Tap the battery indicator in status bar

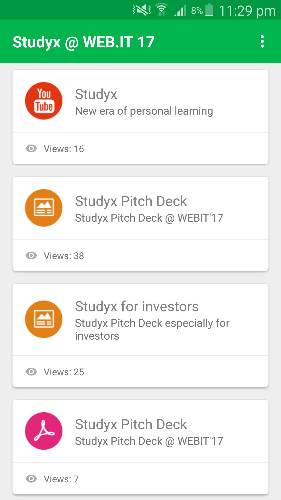click(209, 10)
